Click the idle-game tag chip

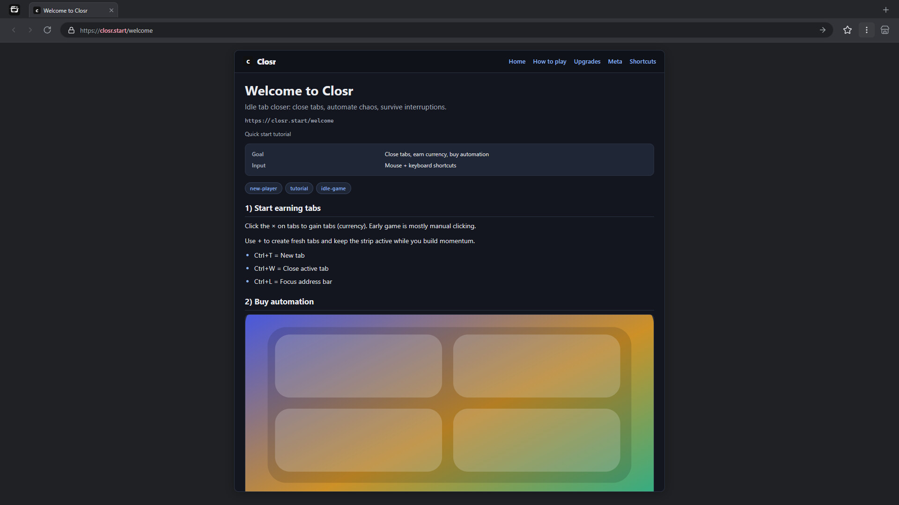[333, 188]
